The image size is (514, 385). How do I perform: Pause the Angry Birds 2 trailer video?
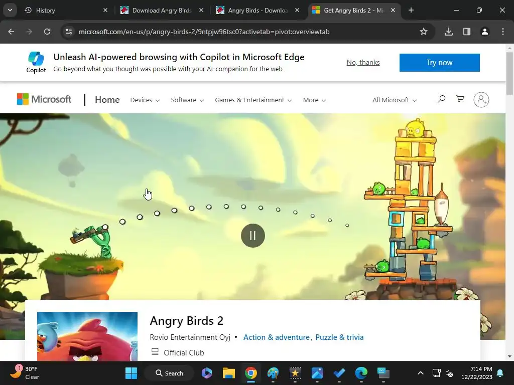[x=253, y=236]
